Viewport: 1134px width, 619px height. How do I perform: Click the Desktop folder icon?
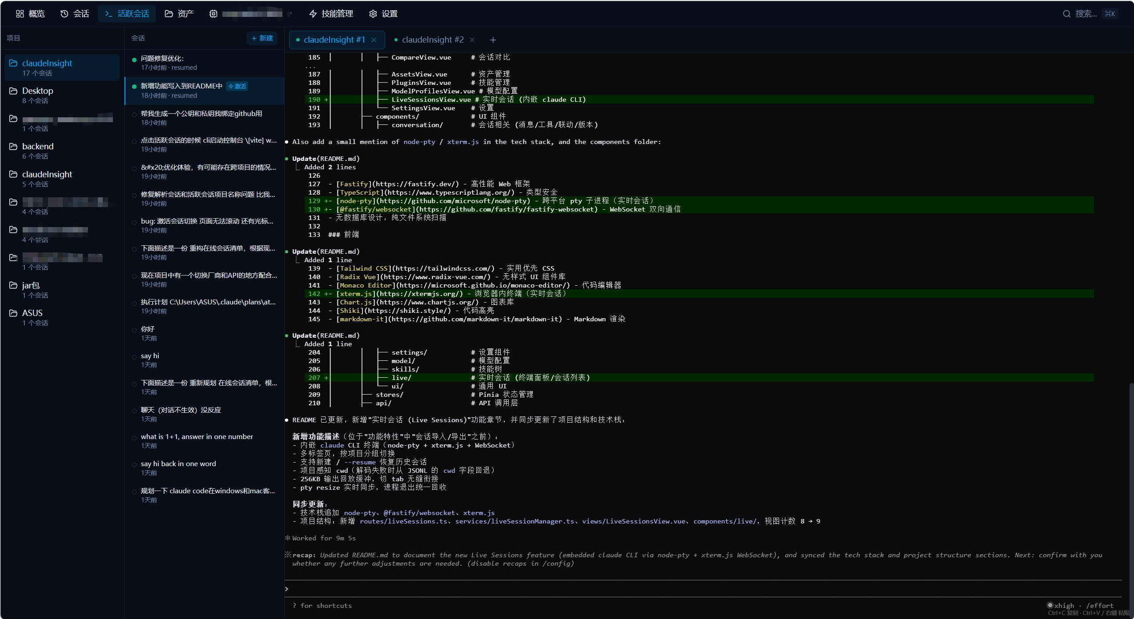tap(13, 91)
